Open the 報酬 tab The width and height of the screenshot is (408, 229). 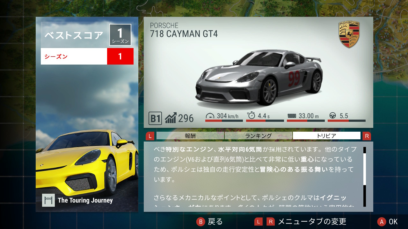[x=190, y=136]
